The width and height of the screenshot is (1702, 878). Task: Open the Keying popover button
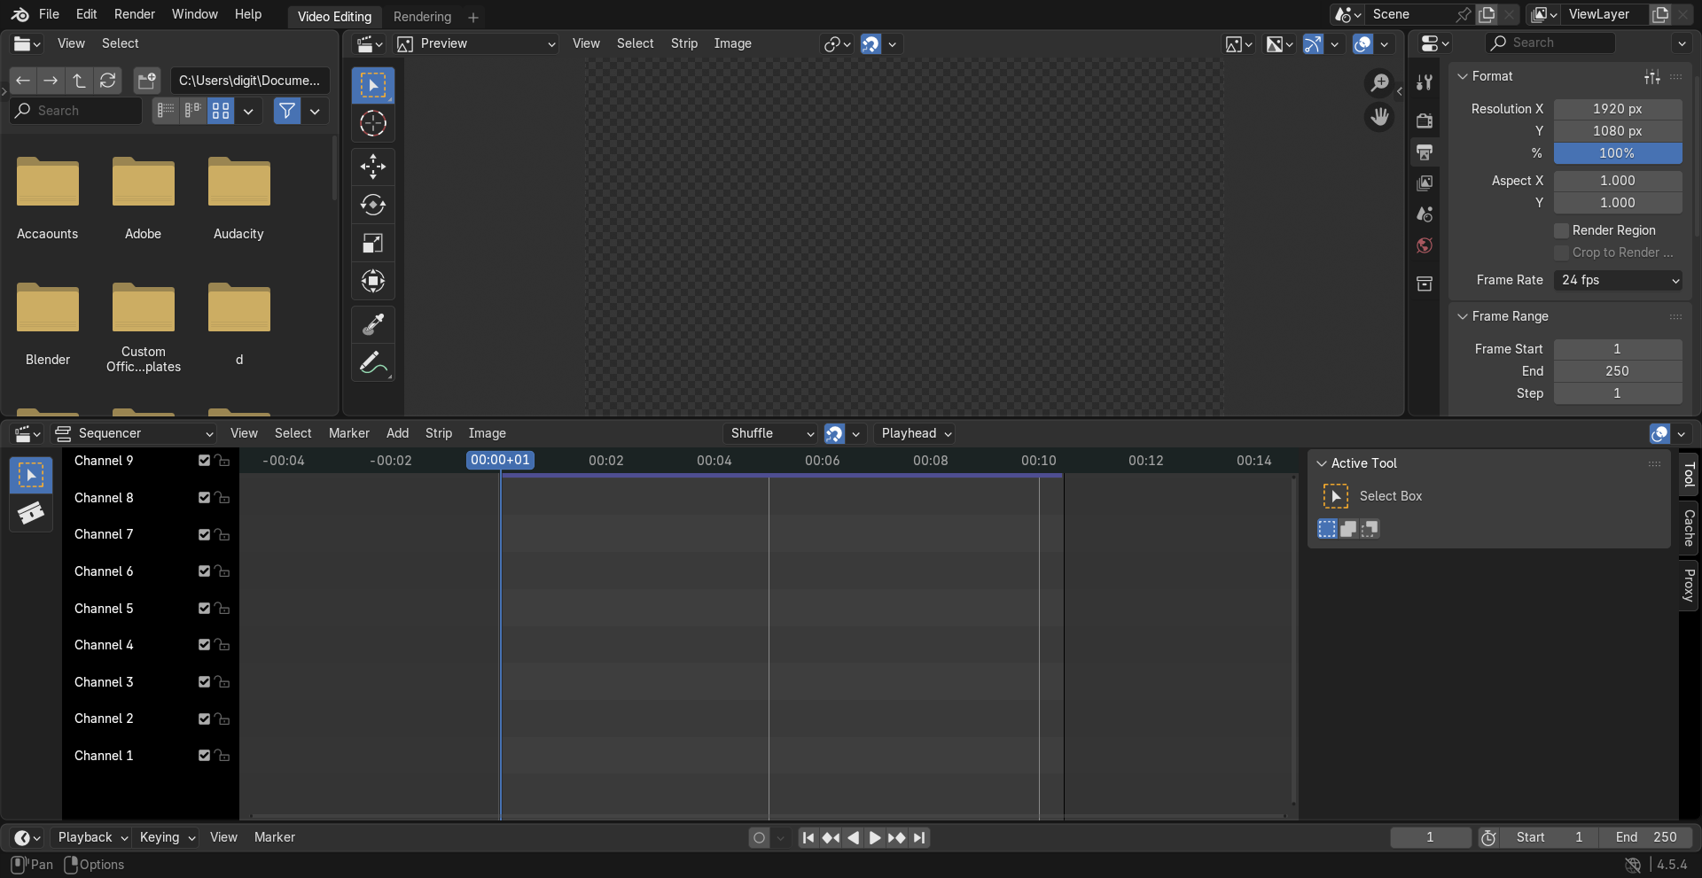[x=166, y=837]
